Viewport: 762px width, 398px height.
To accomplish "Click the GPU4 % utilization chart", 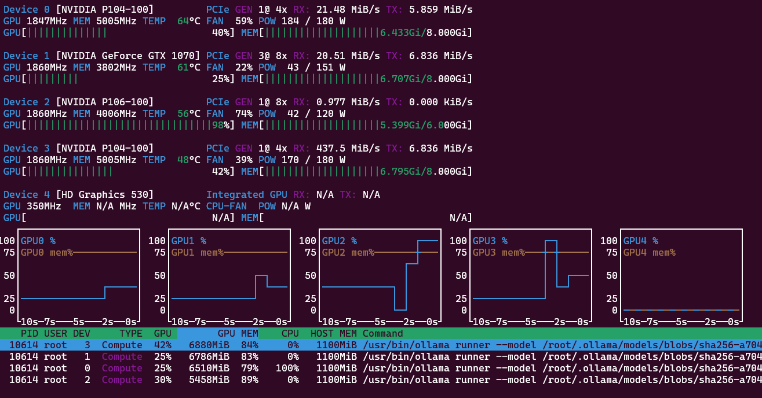I will (x=681, y=275).
